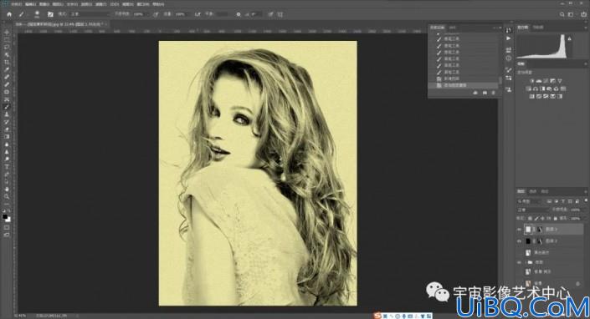The image size is (590, 319).
Task: Open the brush preset picker dropdown
Action: click(x=37, y=14)
